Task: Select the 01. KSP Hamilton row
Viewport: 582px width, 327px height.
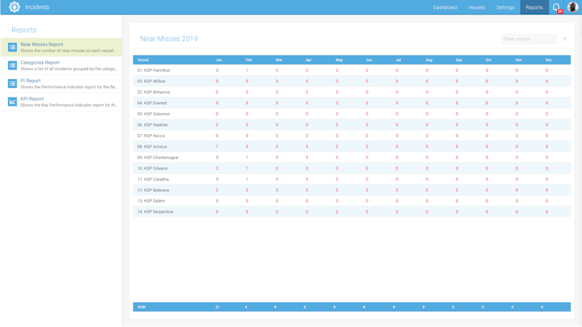Action: tap(154, 70)
